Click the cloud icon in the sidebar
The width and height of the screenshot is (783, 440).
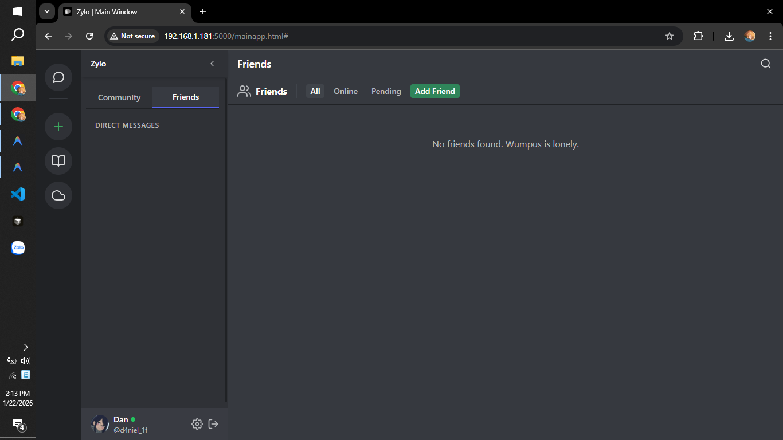pyautogui.click(x=58, y=195)
